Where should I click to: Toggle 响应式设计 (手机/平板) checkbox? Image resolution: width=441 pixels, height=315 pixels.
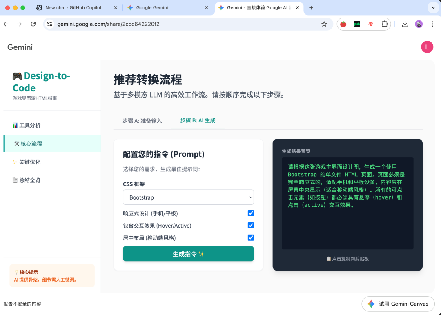pos(251,213)
